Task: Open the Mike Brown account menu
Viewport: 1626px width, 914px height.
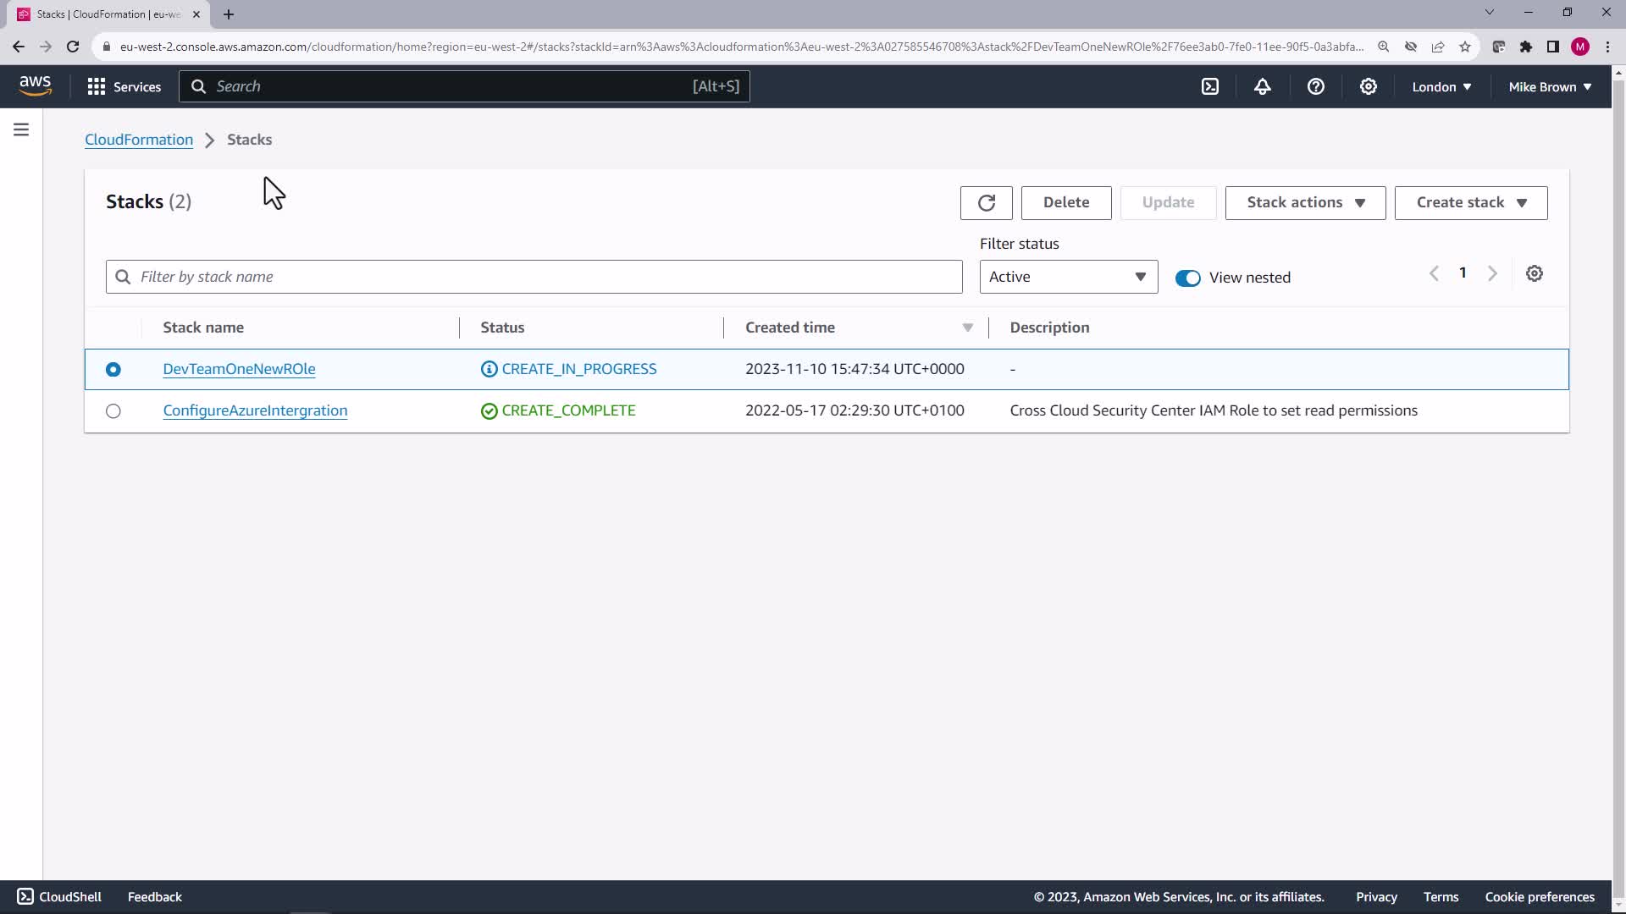Action: coord(1549,86)
